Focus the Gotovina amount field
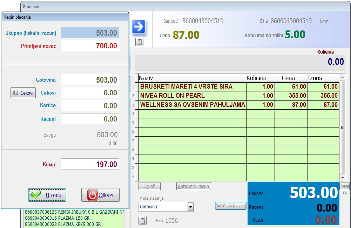Image resolution: width=351 pixels, height=228 pixels. pos(90,80)
